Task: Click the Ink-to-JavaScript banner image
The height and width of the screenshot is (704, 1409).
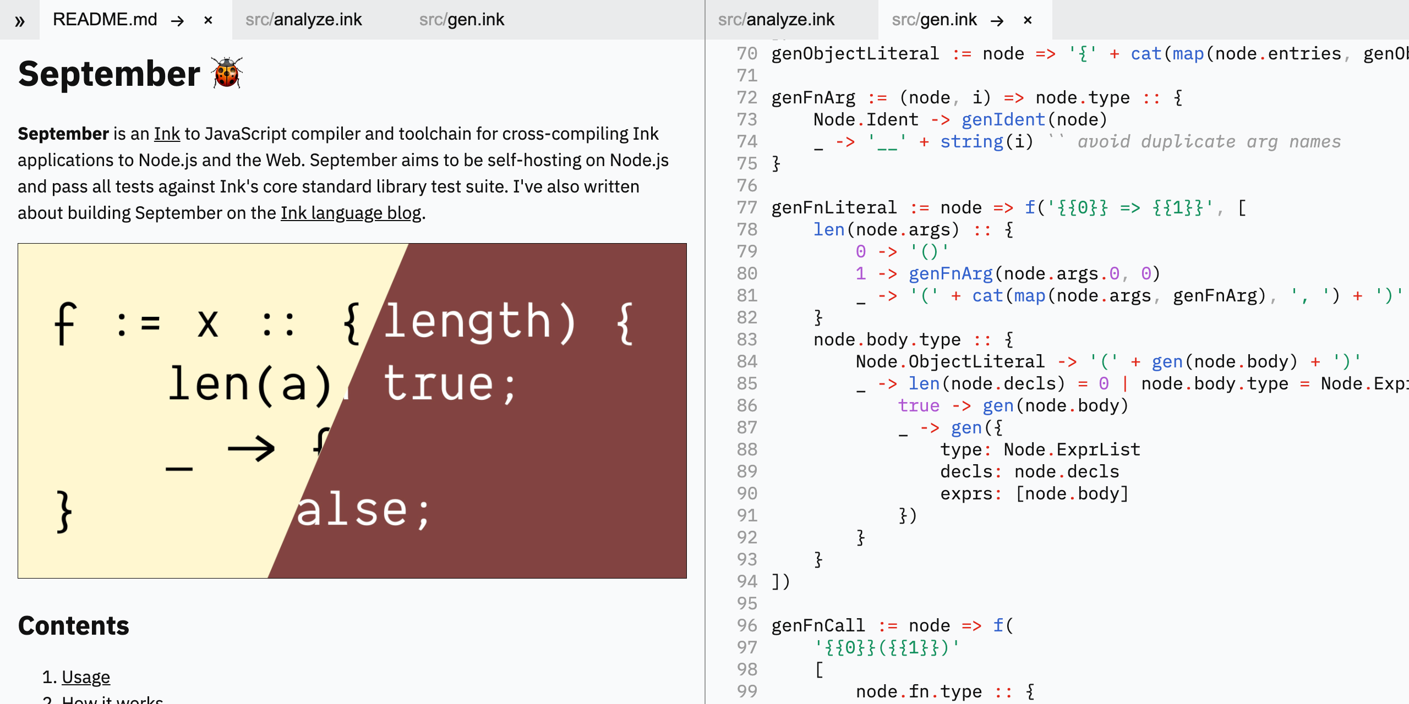Action: (x=352, y=411)
